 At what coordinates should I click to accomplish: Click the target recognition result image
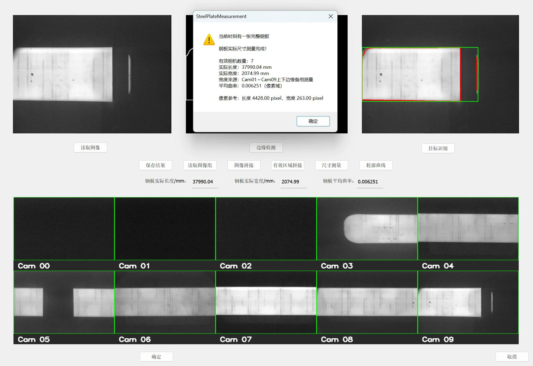click(440, 74)
